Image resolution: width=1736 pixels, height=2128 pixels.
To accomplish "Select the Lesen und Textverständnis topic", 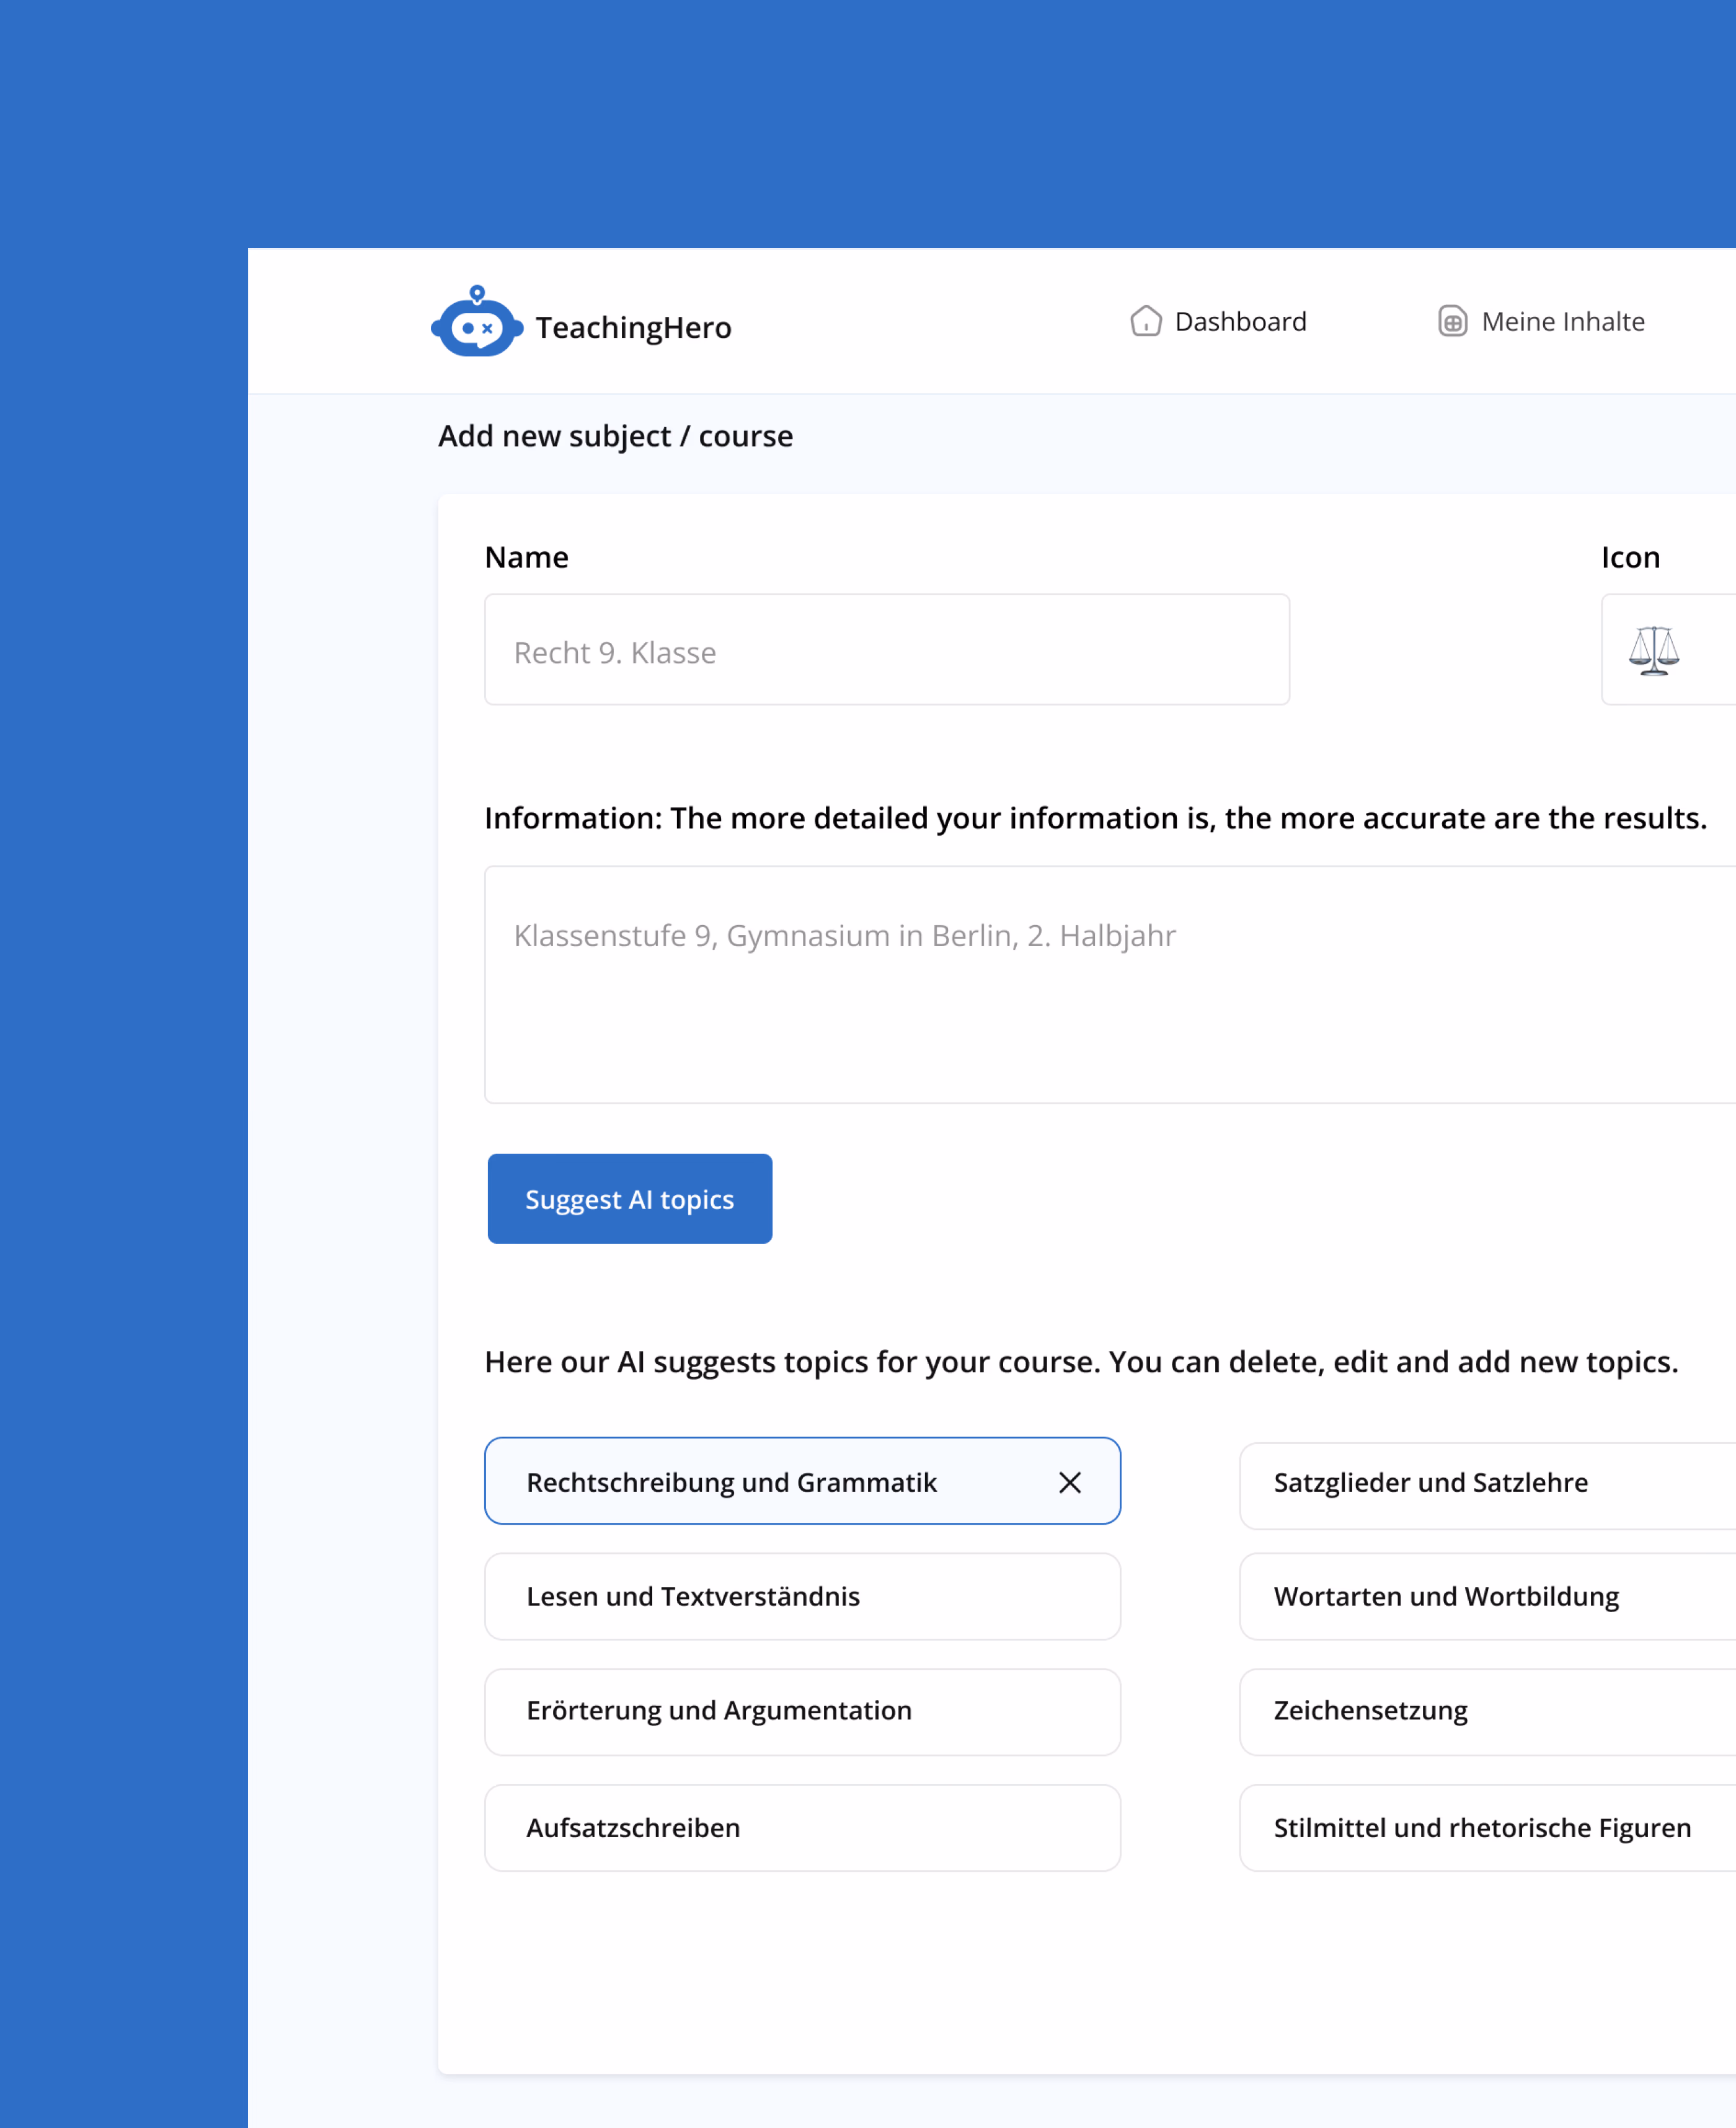I will click(801, 1596).
